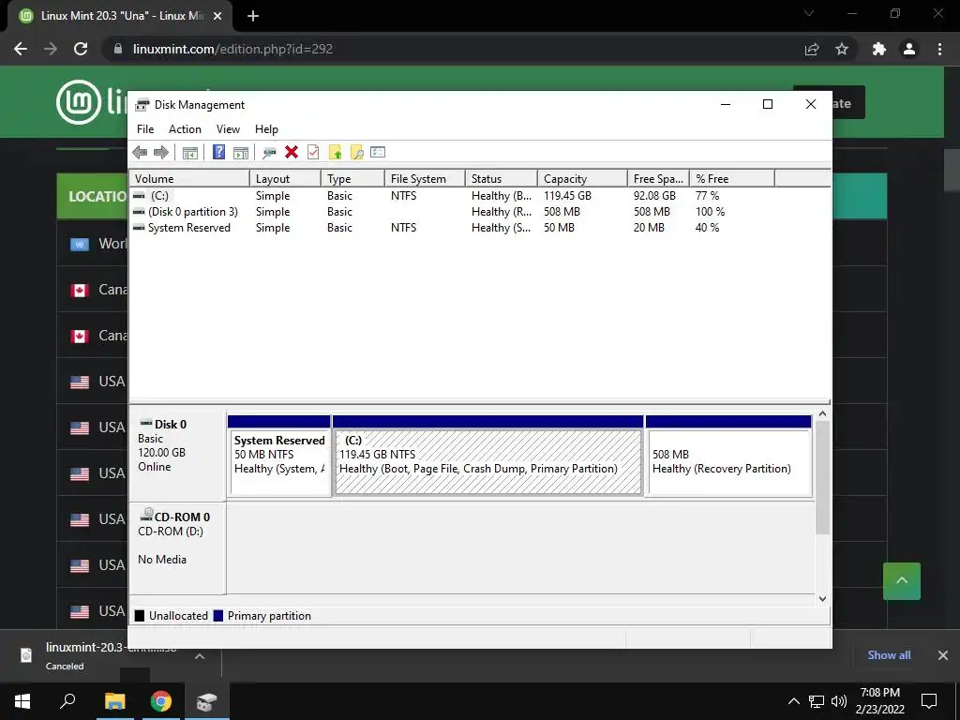
Task: Sort by the File System column header
Action: [x=425, y=179]
